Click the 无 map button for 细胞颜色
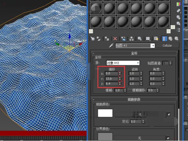Image resolution: width=188 pixels, height=141 pixels. click(x=140, y=115)
